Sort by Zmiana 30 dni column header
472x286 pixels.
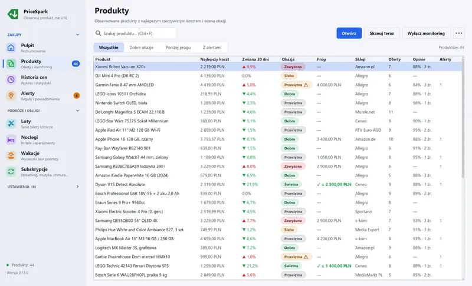click(x=255, y=59)
